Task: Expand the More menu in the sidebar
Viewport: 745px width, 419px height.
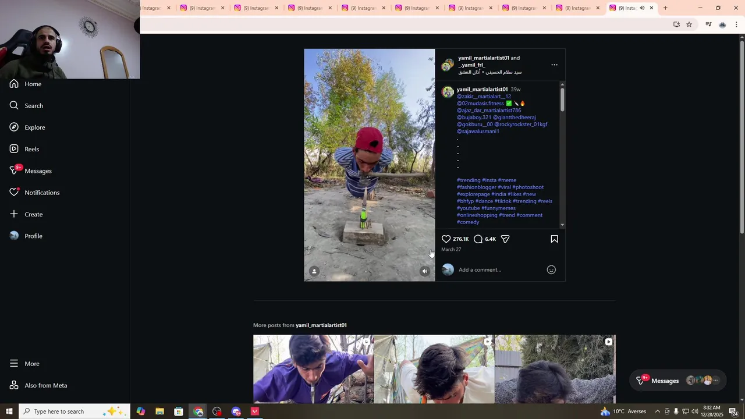Action: [24, 364]
